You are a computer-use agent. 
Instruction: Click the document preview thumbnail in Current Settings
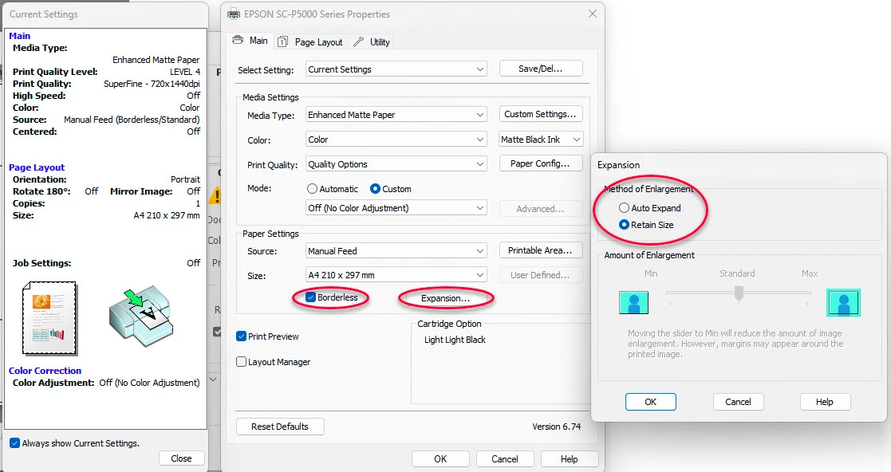click(x=49, y=318)
